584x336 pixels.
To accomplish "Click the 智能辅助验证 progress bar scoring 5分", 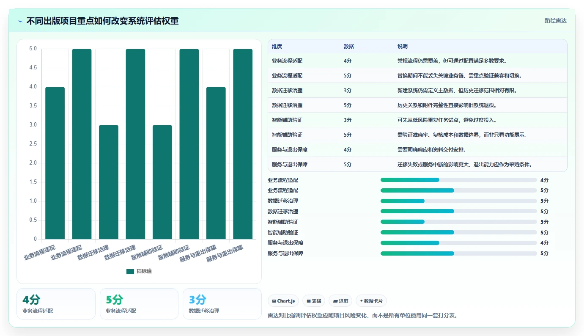I will pyautogui.click(x=459, y=232).
